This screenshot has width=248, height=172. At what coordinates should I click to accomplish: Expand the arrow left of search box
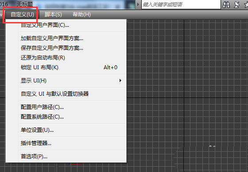point(138,4)
